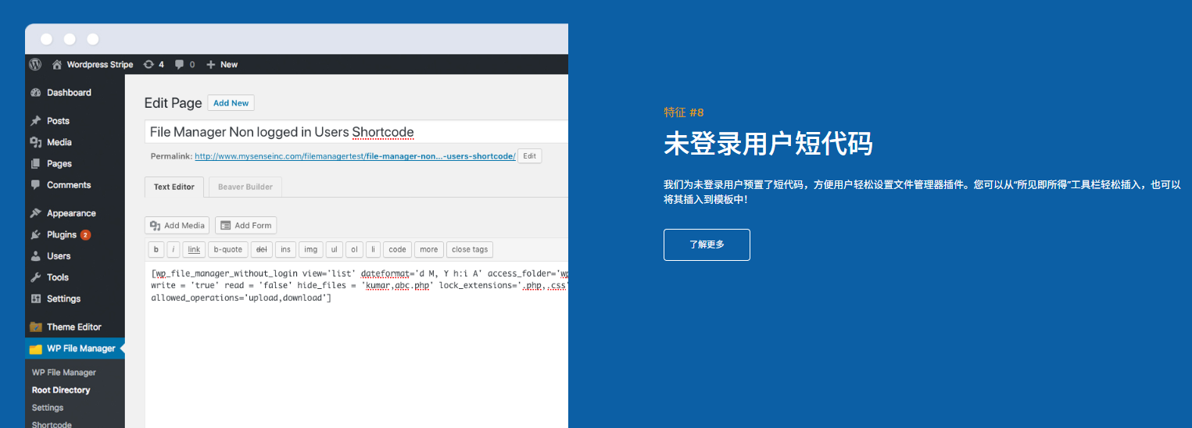This screenshot has height=428, width=1192.
Task: Click the li quicktag button
Action: pyautogui.click(x=374, y=250)
